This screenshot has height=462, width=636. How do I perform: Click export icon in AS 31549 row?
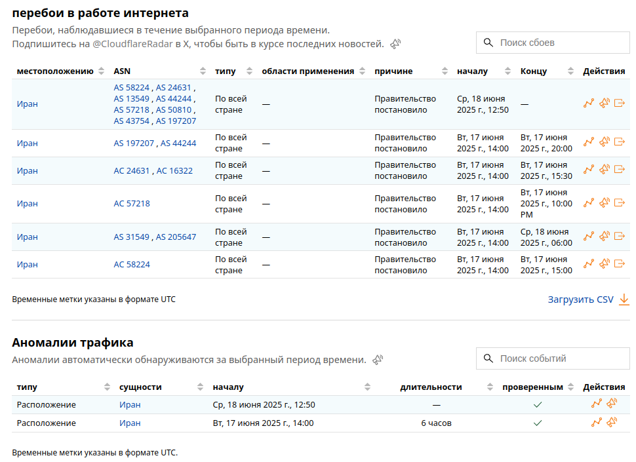click(620, 237)
